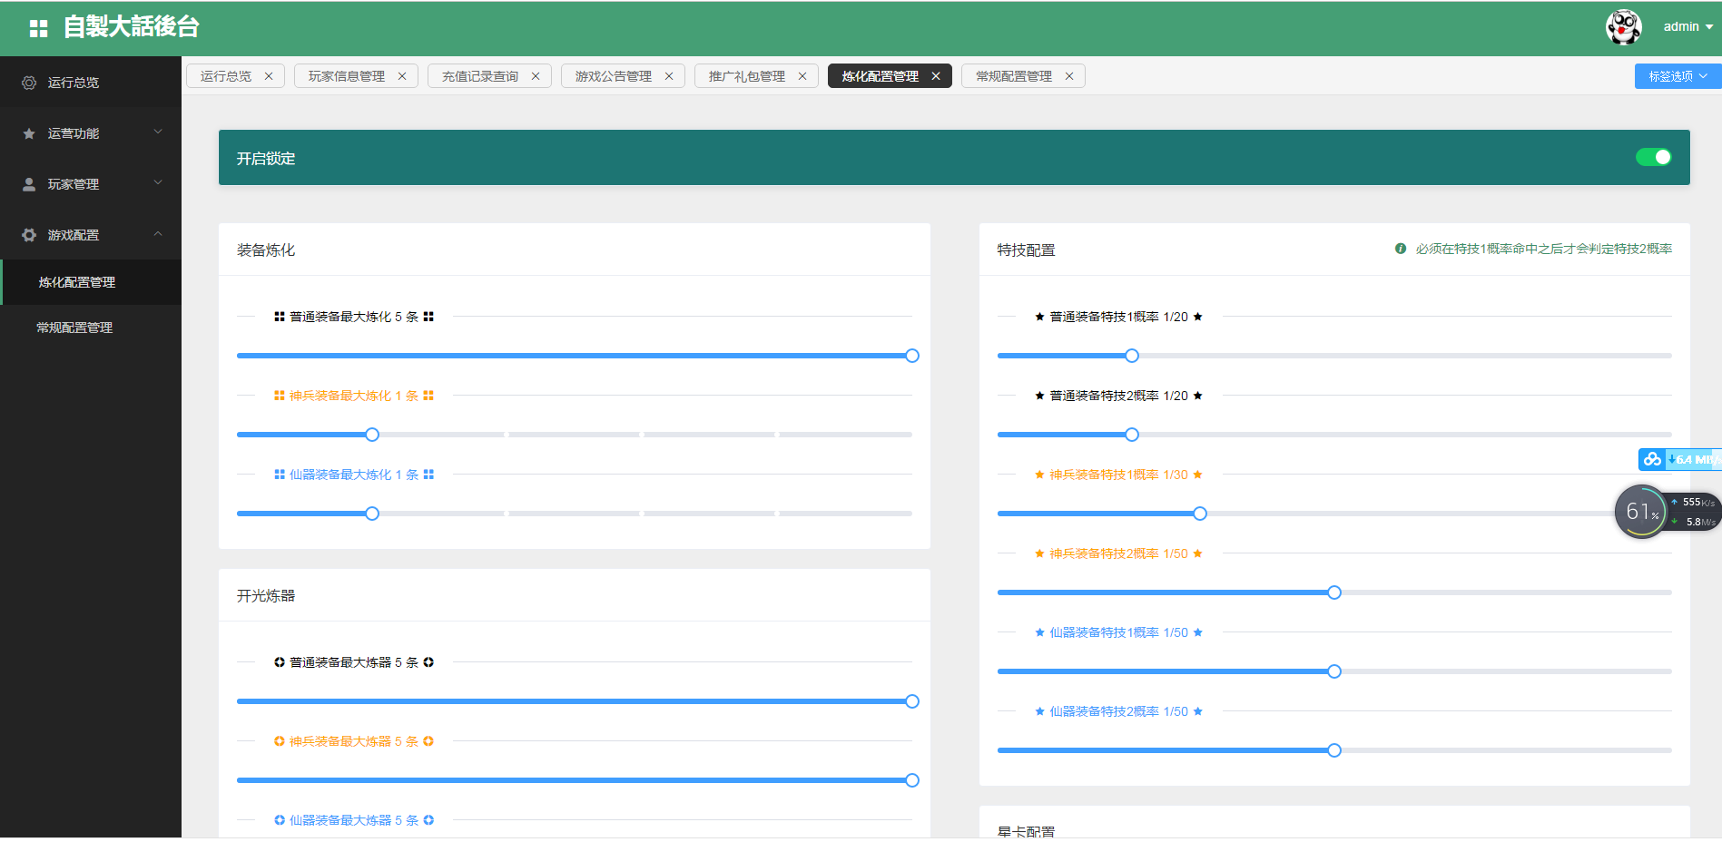Close the 推广礼包管理 tab
The height and width of the screenshot is (842, 1722).
pyautogui.click(x=802, y=76)
